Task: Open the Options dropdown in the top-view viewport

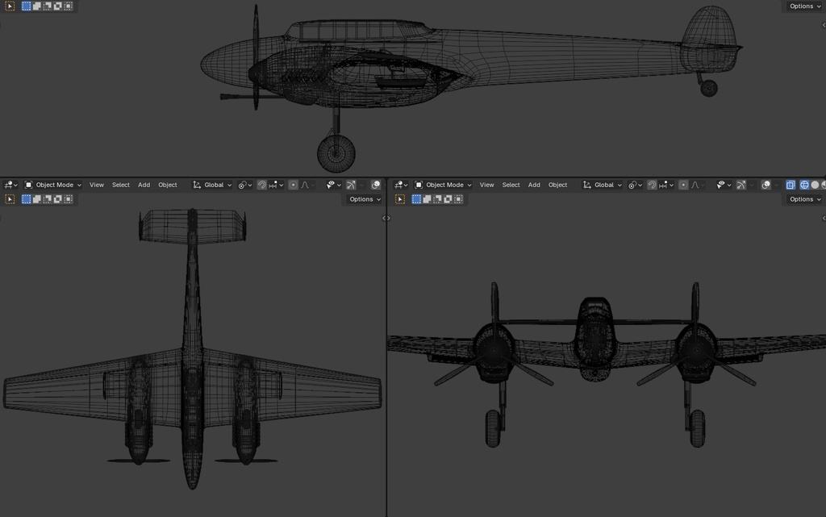Action: [x=365, y=199]
